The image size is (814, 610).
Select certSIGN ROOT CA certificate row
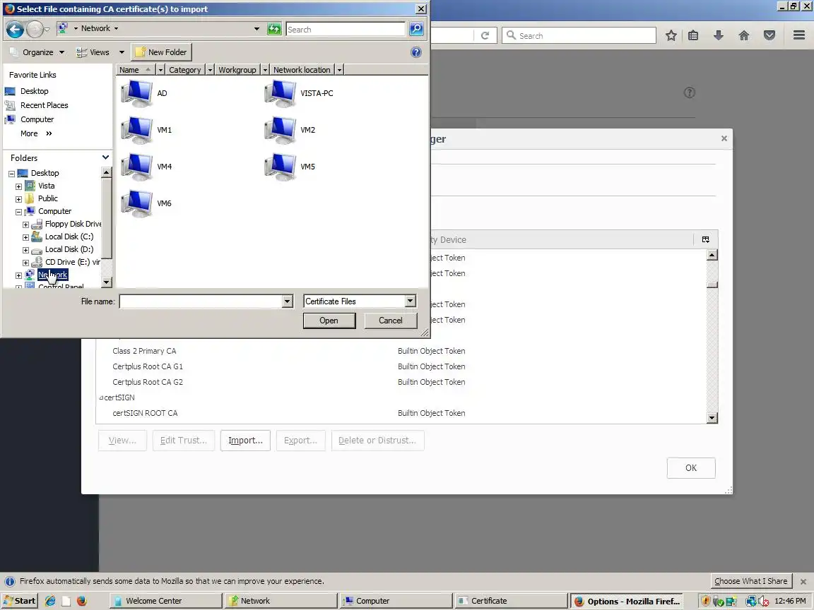point(401,414)
